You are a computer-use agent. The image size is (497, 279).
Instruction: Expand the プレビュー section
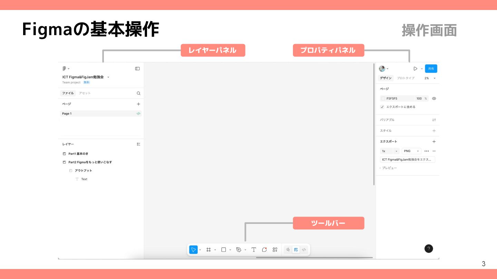click(388, 168)
